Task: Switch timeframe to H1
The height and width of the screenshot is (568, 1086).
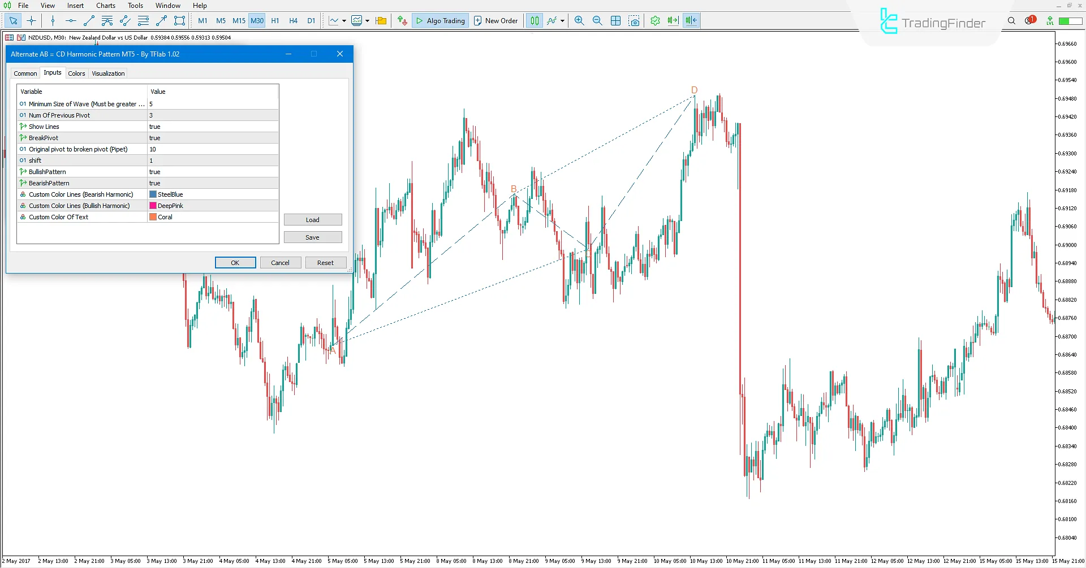Action: click(x=275, y=20)
